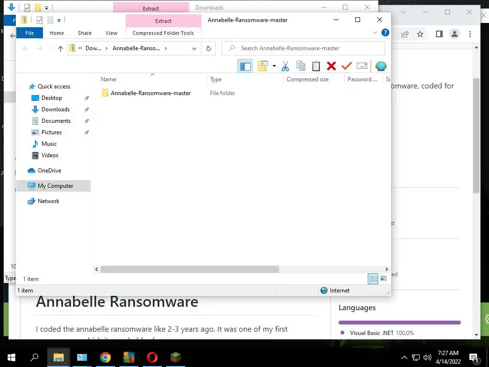
Task: Click the 'Dow...' breadcrumb in address bar
Action: coord(93,48)
